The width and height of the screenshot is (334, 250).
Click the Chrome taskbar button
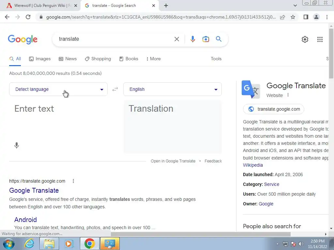point(89,243)
